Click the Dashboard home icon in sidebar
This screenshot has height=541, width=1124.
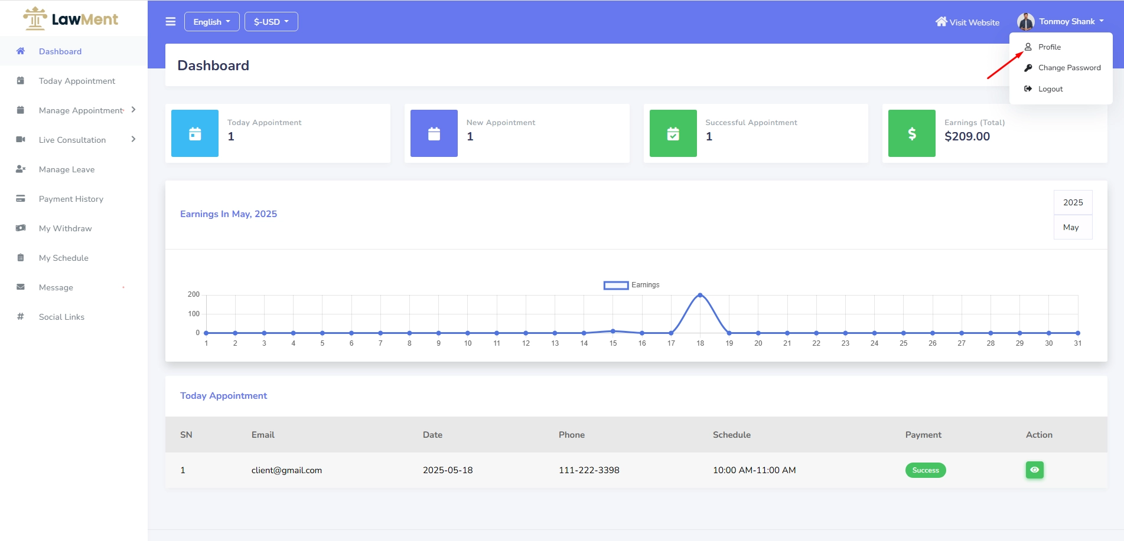[21, 51]
